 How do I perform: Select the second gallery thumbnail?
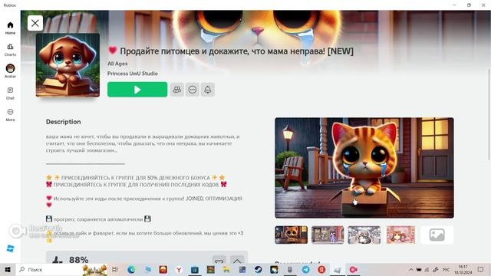[328, 235]
